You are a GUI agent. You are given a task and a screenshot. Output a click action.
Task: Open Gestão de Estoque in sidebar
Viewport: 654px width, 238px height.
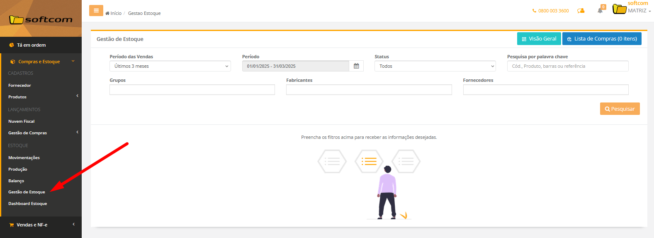27,192
